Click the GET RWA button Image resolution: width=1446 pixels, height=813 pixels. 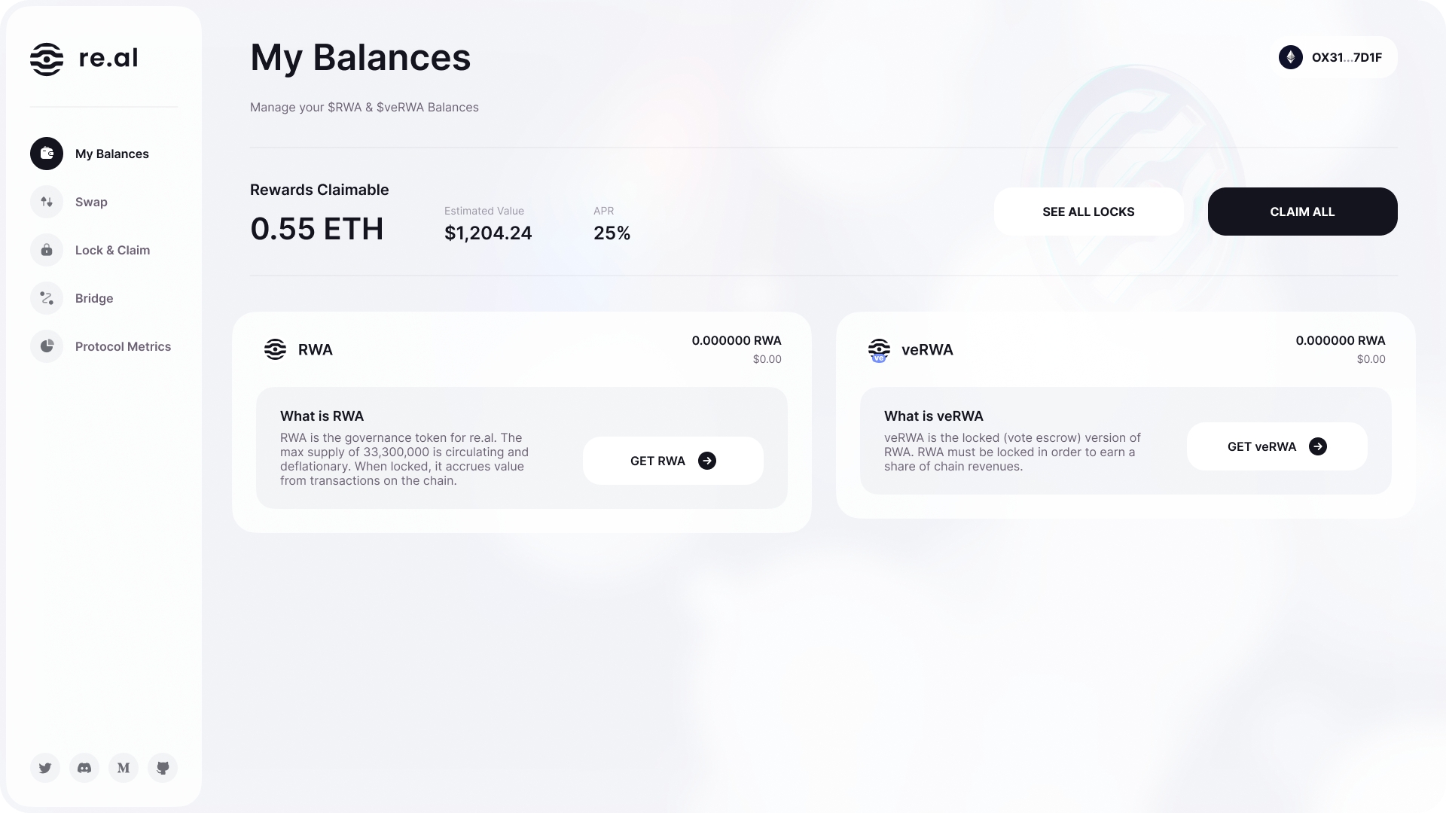[673, 461]
